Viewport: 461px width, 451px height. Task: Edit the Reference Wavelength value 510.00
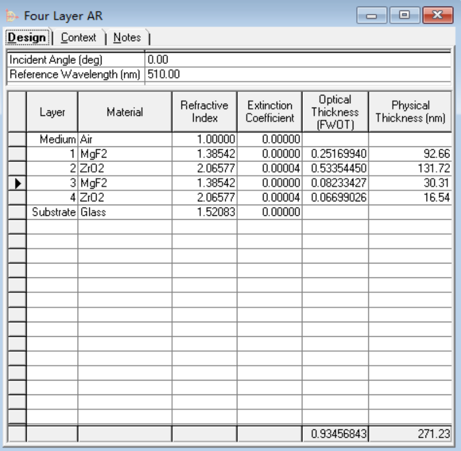(298, 74)
